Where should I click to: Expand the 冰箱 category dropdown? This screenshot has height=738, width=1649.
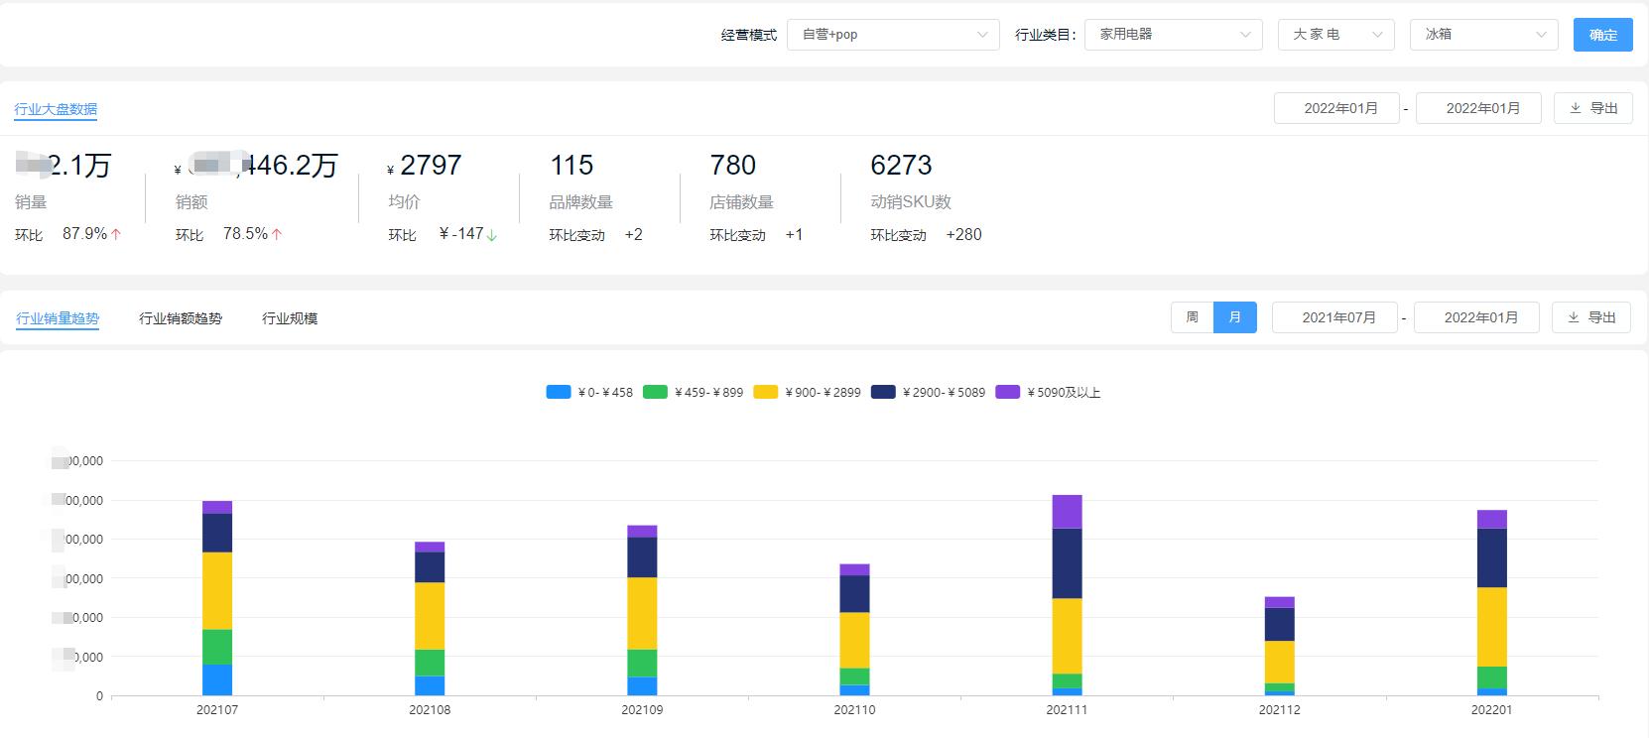point(1483,35)
